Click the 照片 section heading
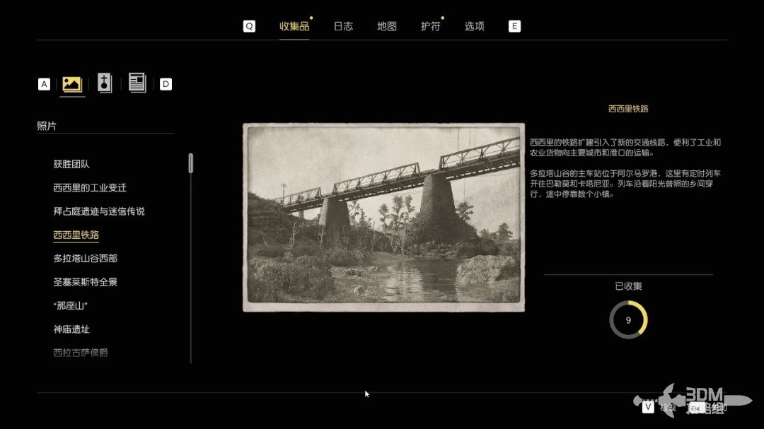Image resolution: width=764 pixels, height=429 pixels. [47, 126]
